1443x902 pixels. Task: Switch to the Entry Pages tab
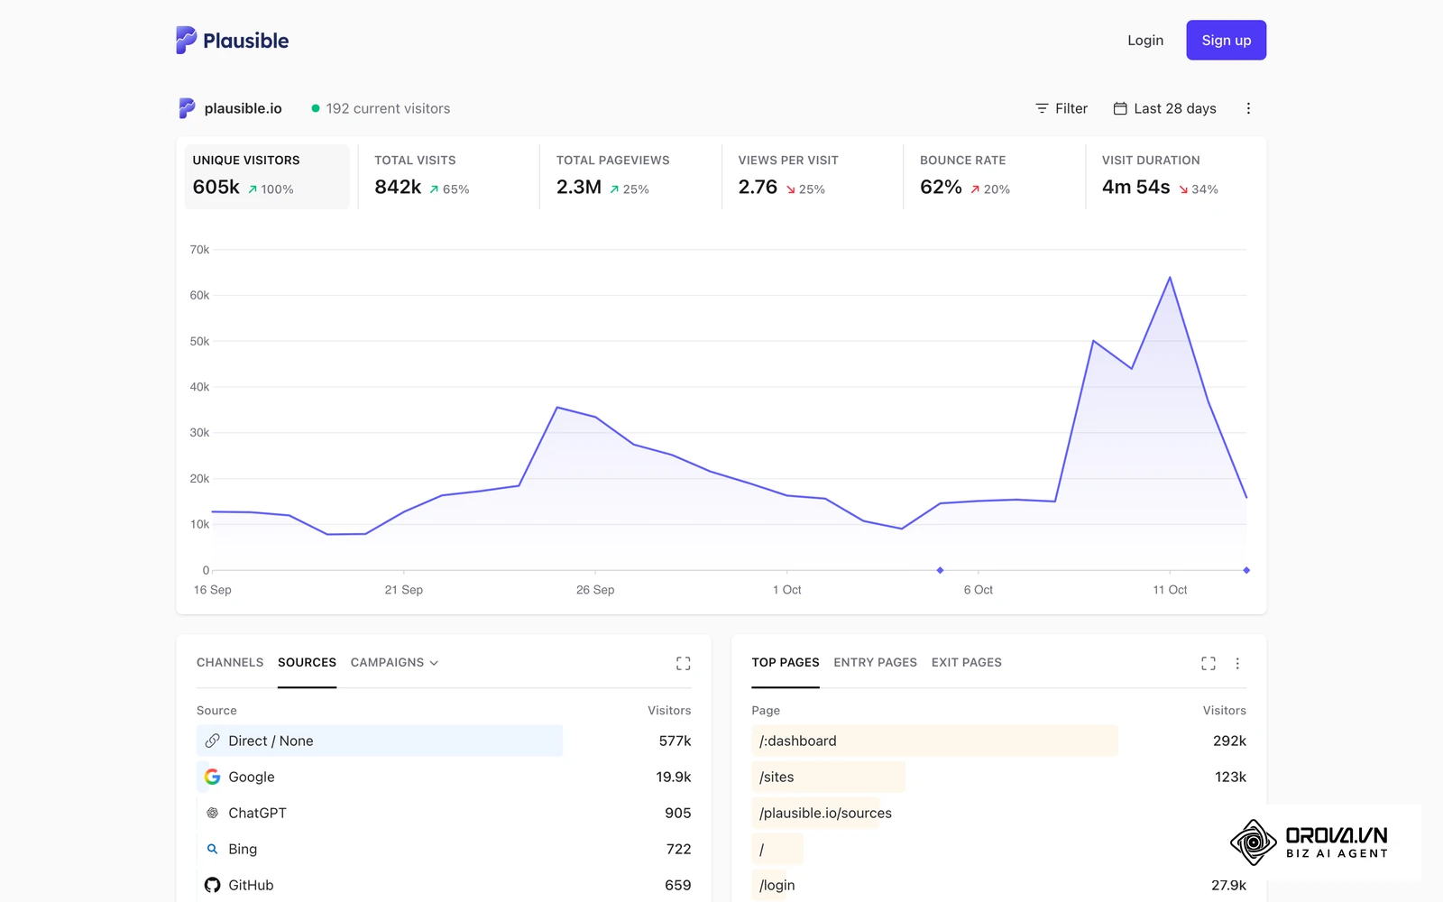875,662
